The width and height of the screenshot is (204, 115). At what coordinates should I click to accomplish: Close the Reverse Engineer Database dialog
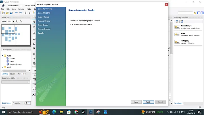tap(166, 5)
